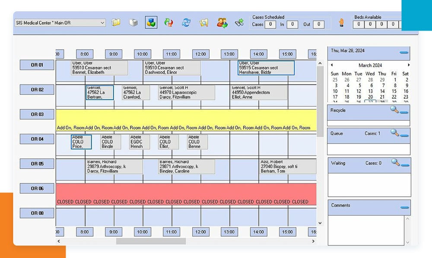
Task: Search the Queue panel with magnifier icon
Action: (394, 133)
